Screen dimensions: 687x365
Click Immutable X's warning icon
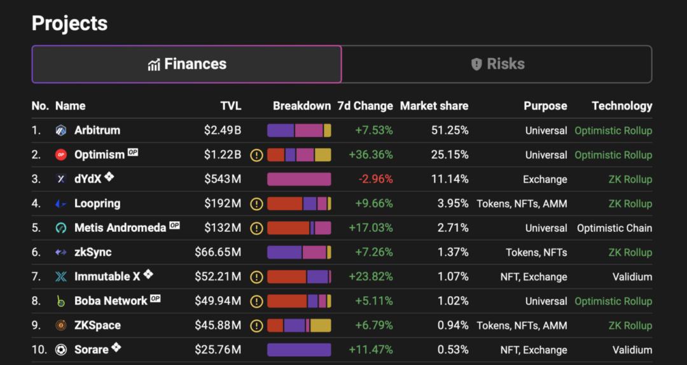coord(256,277)
